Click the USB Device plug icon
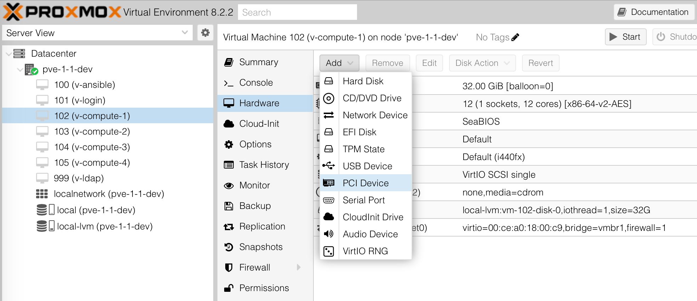 329,166
